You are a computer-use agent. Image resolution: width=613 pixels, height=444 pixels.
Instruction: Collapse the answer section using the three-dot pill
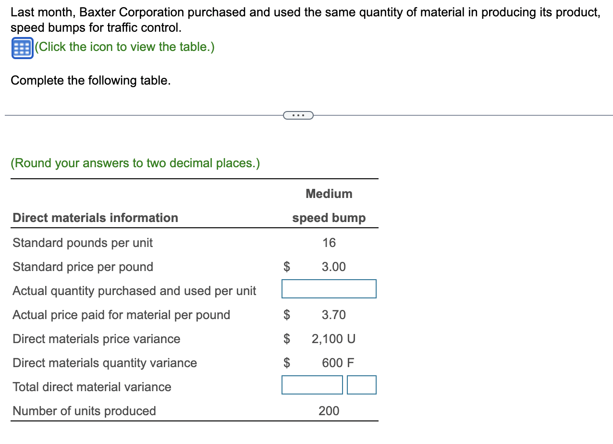pyautogui.click(x=298, y=115)
